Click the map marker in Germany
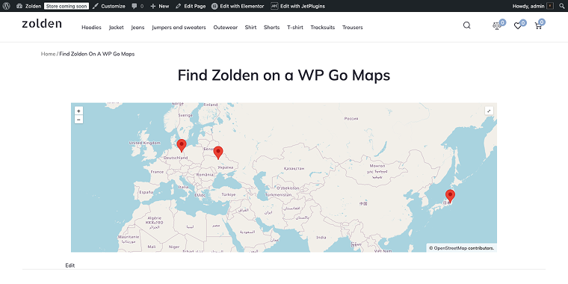This screenshot has height=284, width=568. click(182, 145)
